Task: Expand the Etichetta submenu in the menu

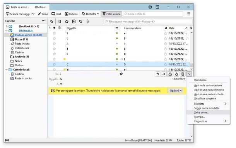Action: [208, 104]
